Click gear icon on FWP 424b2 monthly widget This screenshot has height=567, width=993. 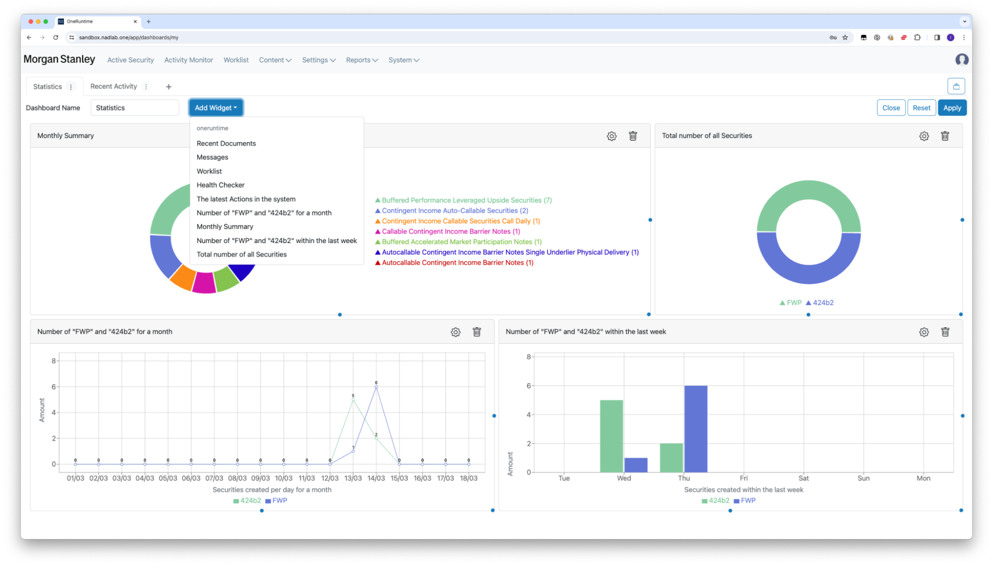[x=456, y=332]
